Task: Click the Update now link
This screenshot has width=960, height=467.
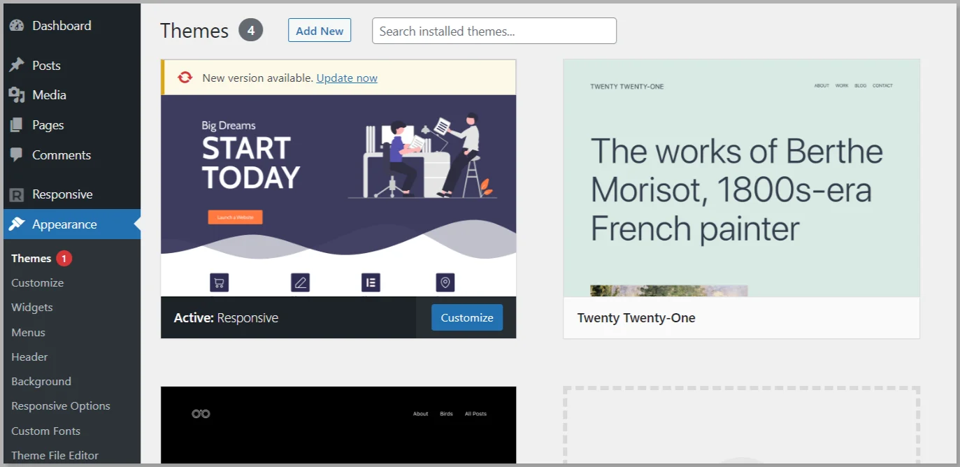Action: pyautogui.click(x=347, y=78)
